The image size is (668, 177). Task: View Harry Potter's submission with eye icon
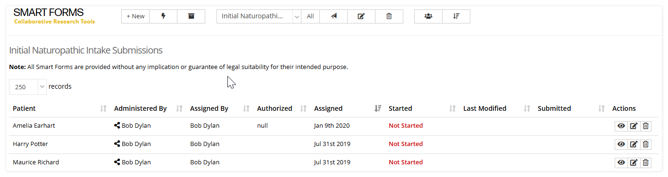coord(621,144)
